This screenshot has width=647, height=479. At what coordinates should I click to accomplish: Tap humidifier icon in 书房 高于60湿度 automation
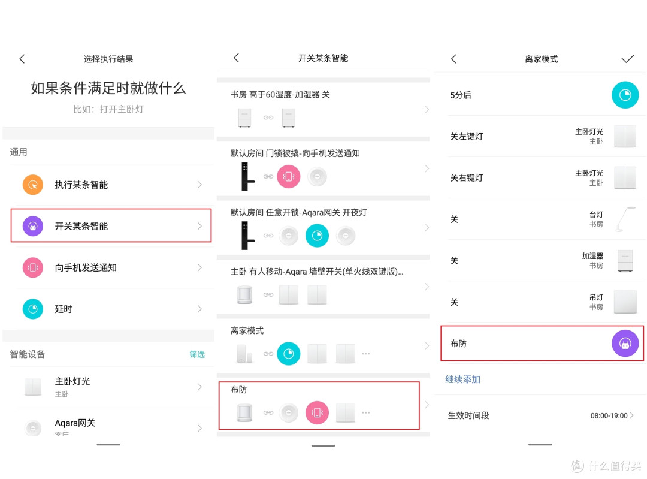[x=244, y=118]
